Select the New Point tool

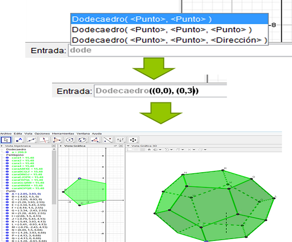pos(19,140)
